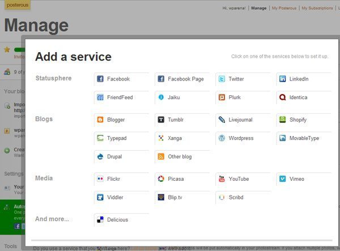
Task: Open My Subscriptions in top navigation
Action: click(317, 8)
